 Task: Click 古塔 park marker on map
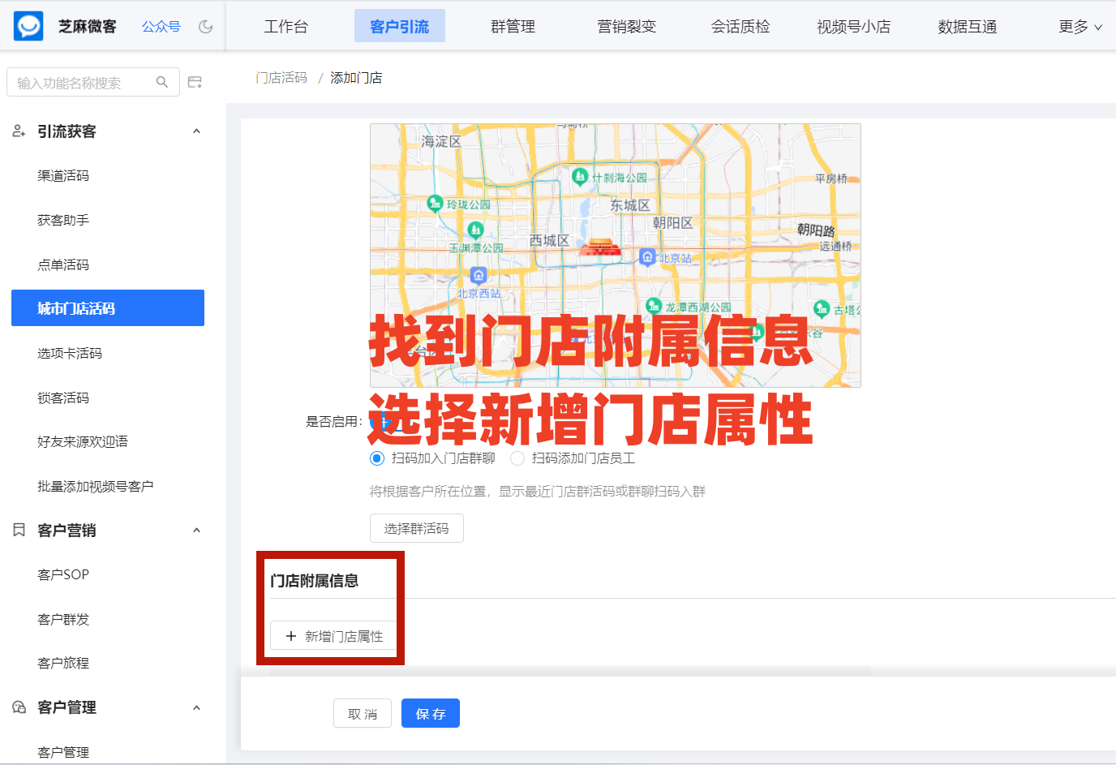pos(822,308)
